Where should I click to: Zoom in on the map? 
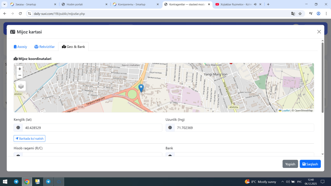[20, 69]
